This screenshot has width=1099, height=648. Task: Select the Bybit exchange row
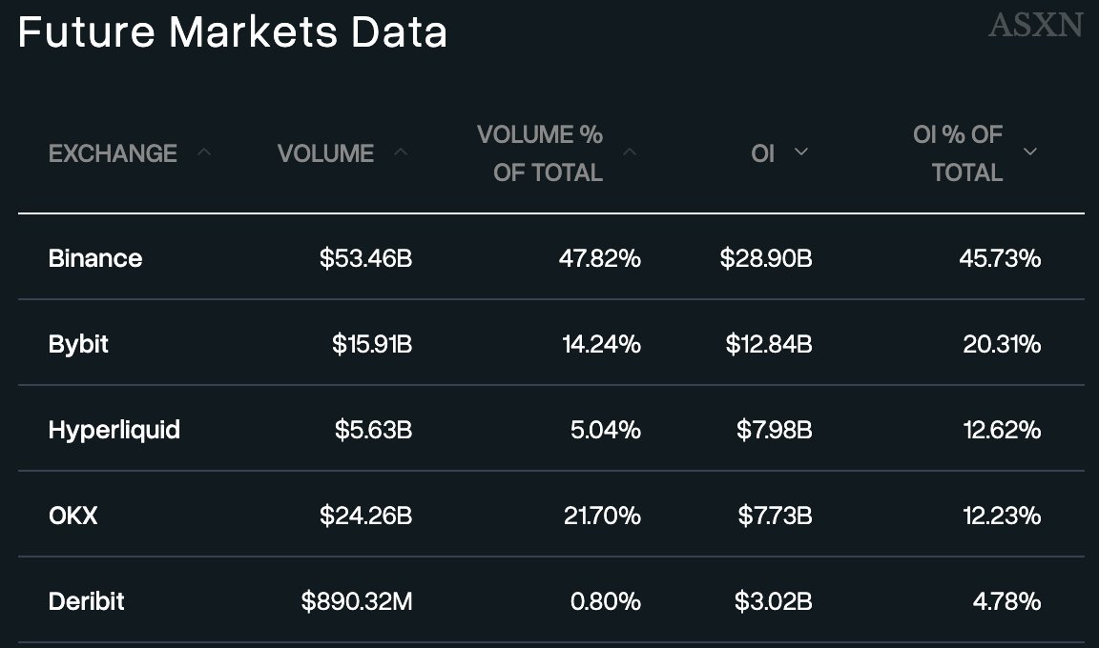click(78, 344)
